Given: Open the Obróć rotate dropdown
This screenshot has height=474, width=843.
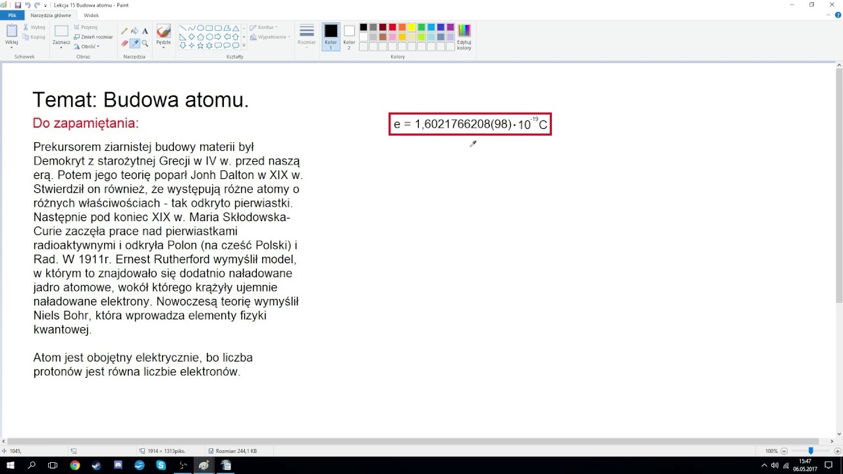Looking at the screenshot, I should 86,46.
